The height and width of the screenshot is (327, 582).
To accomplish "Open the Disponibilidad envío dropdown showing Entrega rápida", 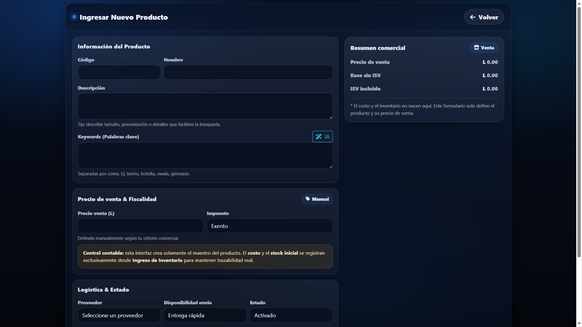I will (205, 315).
